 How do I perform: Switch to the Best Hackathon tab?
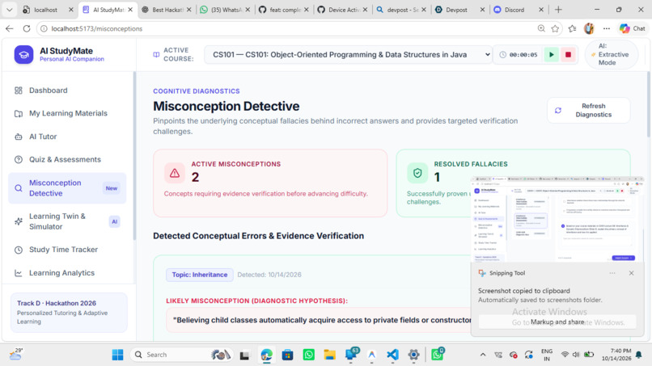click(x=167, y=10)
